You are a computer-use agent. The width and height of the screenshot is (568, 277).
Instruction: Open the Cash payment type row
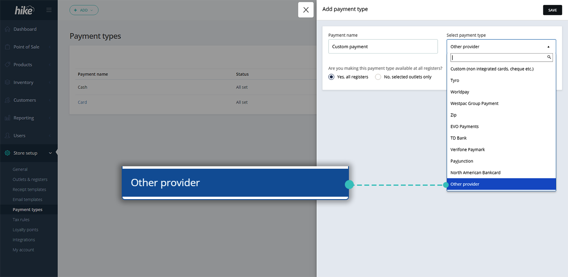[82, 87]
